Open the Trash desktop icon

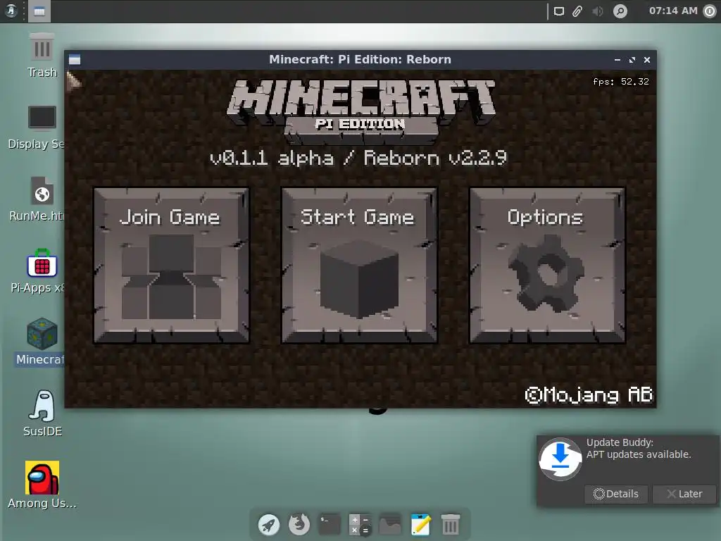tap(42, 56)
